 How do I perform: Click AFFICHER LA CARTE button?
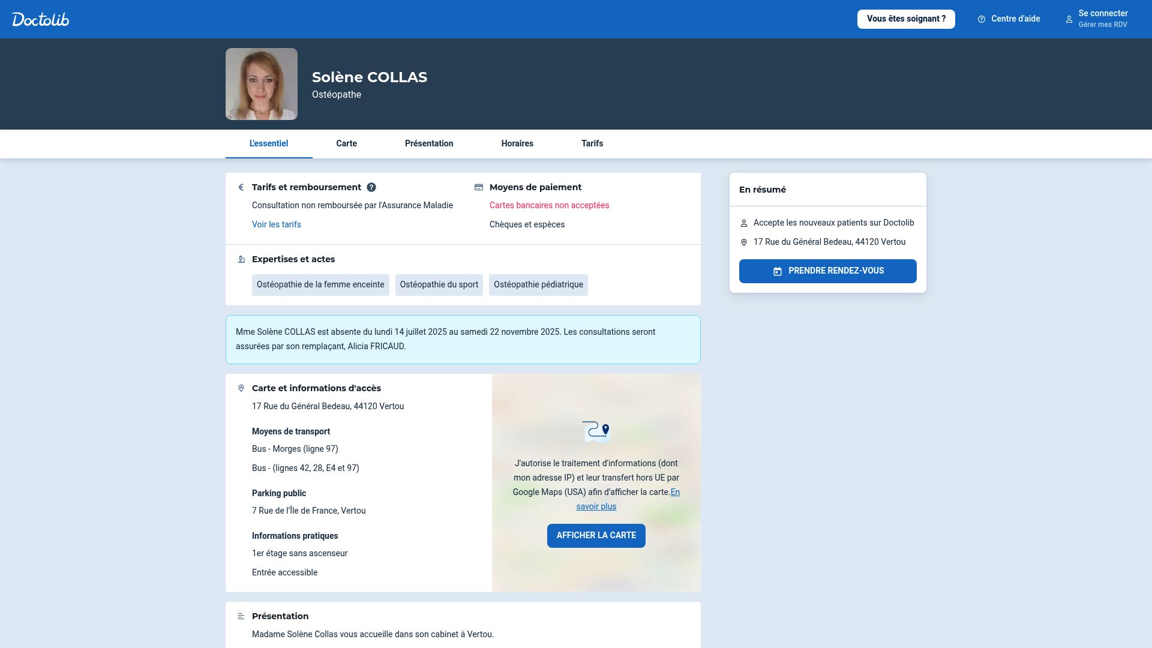coord(596,535)
